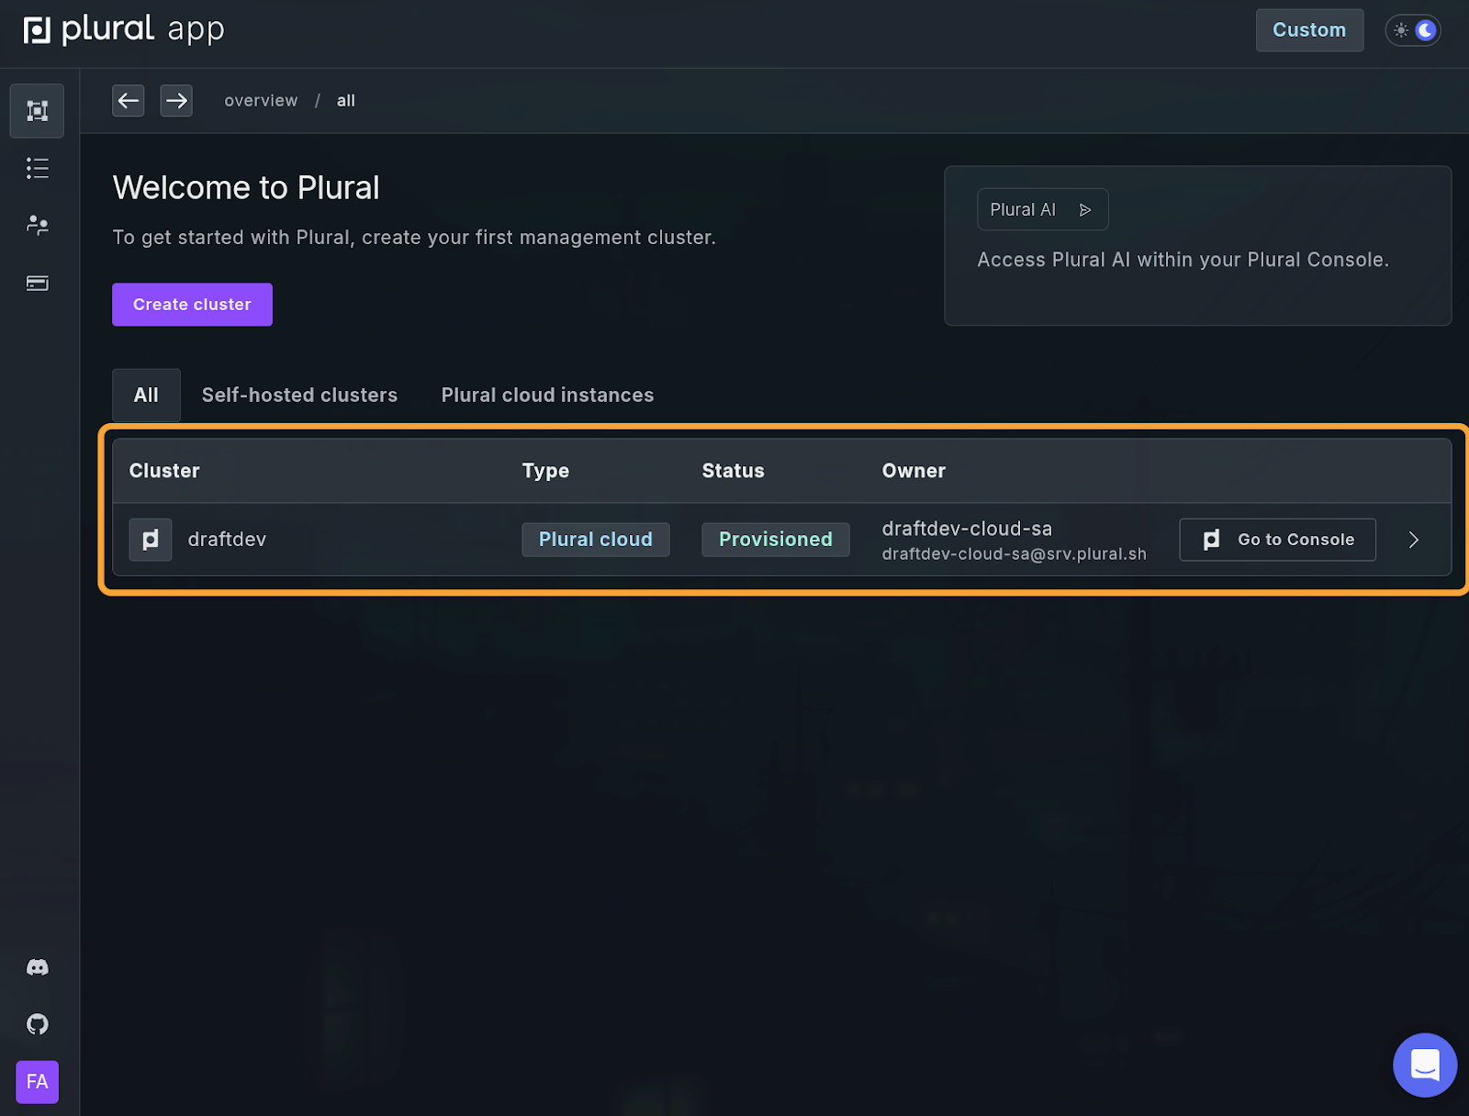Viewport: 1469px width, 1116px height.
Task: Open the clusters overview sidebar icon
Action: [37, 111]
